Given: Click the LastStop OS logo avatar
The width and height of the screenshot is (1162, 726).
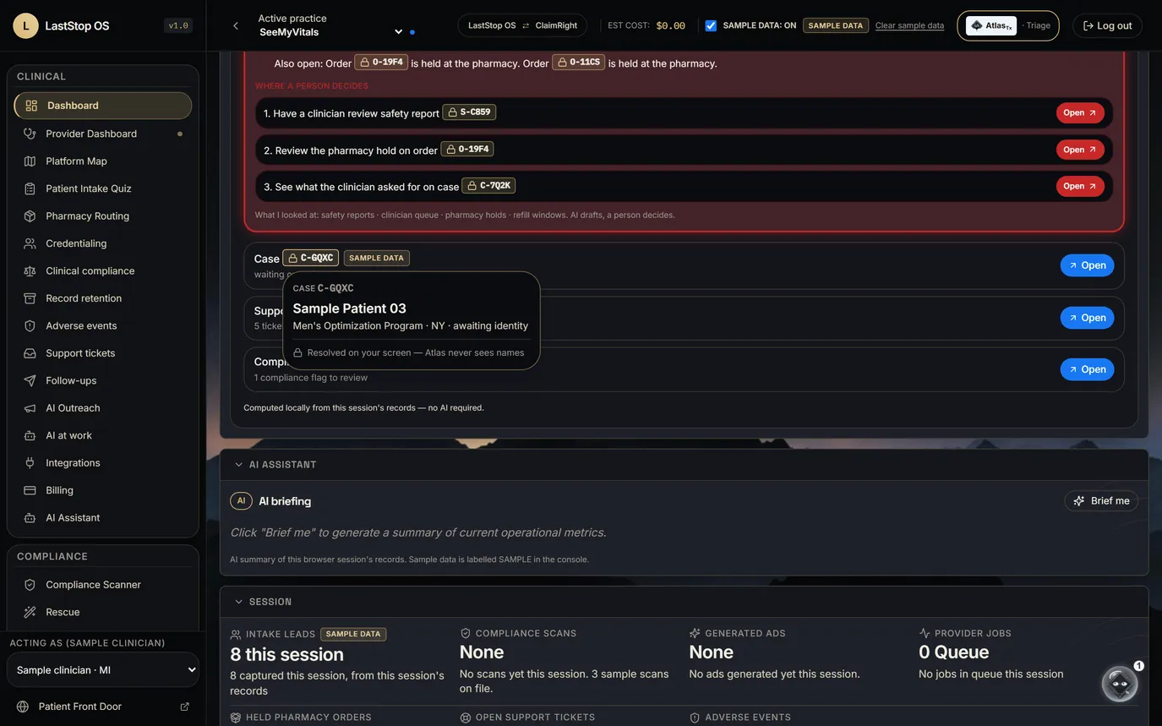Looking at the screenshot, I should click(25, 26).
